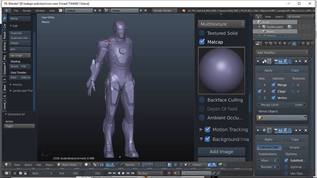Click the Join button

[x=20, y=49]
